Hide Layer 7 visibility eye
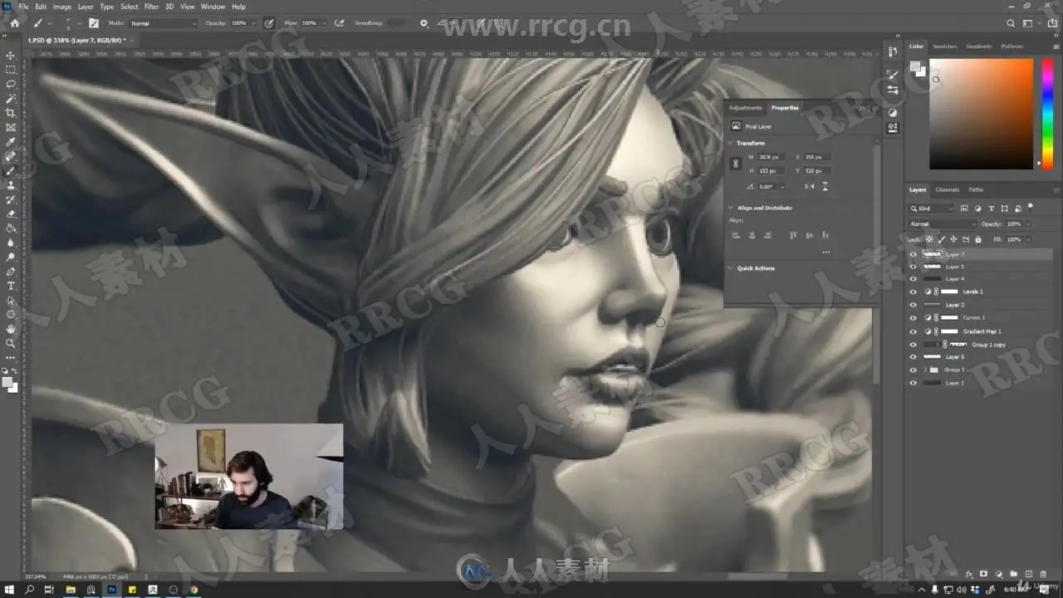This screenshot has height=598, width=1063. point(914,254)
